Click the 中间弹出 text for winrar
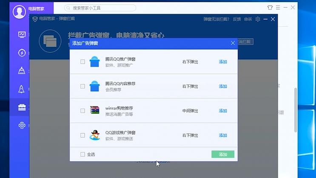The image size is (316, 178). pyautogui.click(x=190, y=111)
